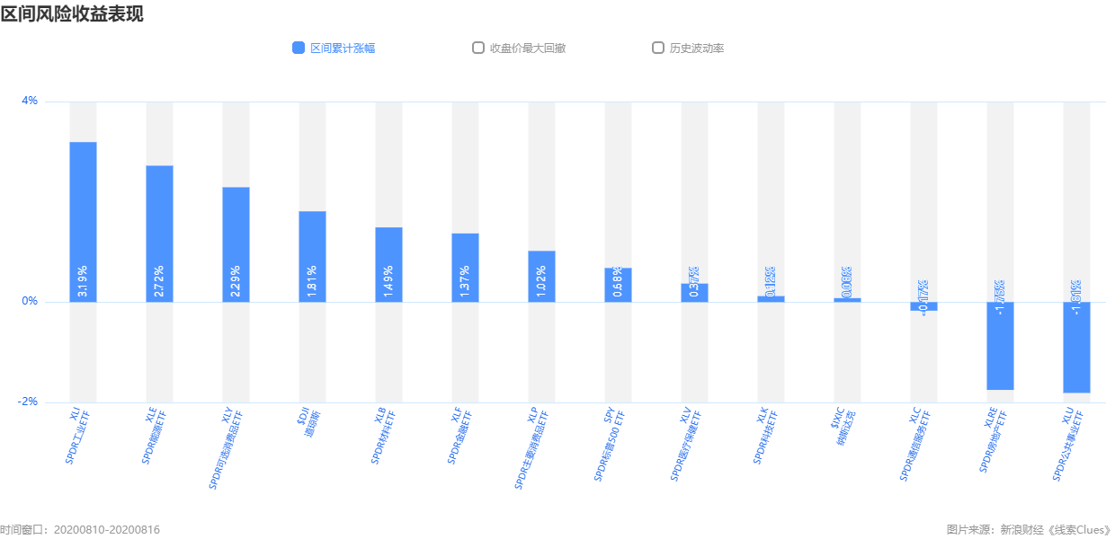Click the XLP bar showing 1.02%
Image resolution: width=1115 pixels, height=539 pixels.
[541, 276]
